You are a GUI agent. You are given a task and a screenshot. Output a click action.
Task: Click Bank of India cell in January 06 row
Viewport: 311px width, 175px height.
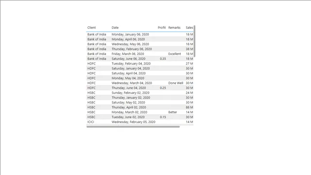tap(97, 35)
